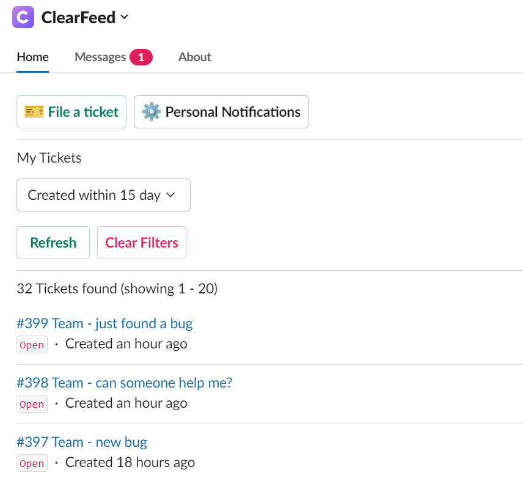Open the 'Created within 15 day' filter dropdown
The height and width of the screenshot is (478, 523).
tap(103, 195)
